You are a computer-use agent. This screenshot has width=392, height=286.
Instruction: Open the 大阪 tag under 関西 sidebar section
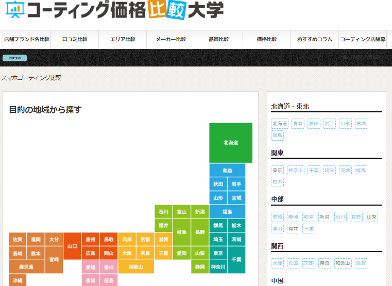278,263
